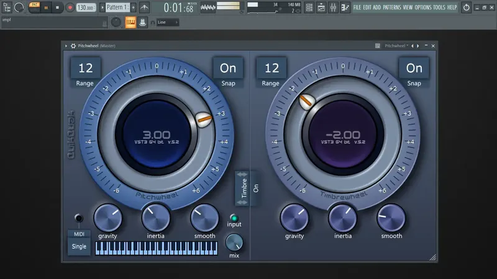Click the MIDI button

79,234
